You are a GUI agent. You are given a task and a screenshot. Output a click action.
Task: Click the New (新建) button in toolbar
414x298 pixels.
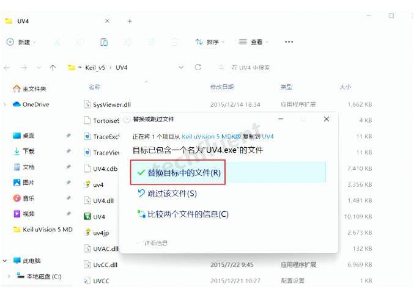[x=21, y=42]
